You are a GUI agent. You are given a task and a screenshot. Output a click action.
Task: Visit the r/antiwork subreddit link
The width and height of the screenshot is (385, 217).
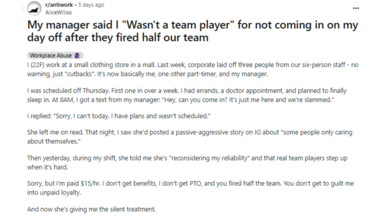(59, 5)
